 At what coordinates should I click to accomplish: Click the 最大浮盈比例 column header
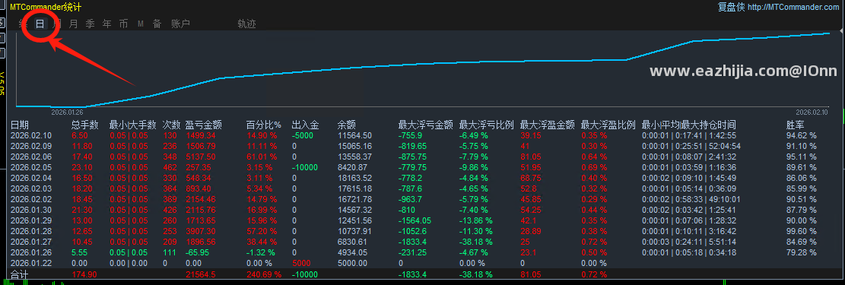click(x=608, y=125)
